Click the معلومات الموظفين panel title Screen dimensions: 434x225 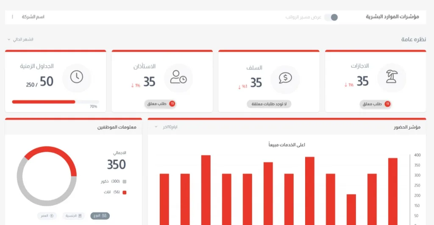pyautogui.click(x=117, y=127)
